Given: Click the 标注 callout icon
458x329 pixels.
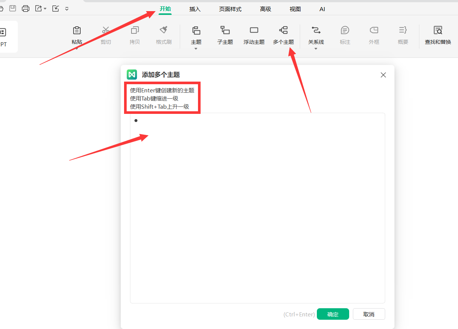Looking at the screenshot, I should [345, 30].
